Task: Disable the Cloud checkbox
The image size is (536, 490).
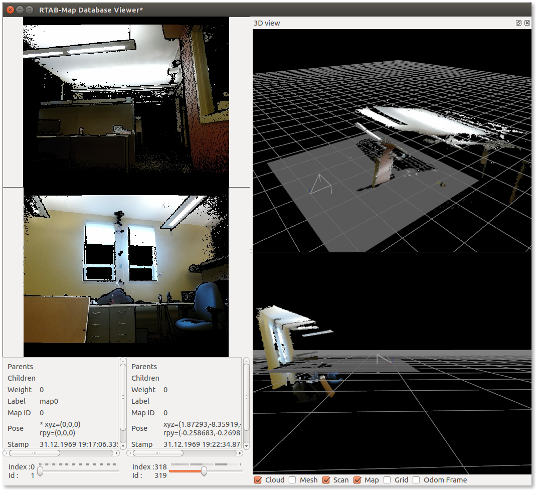Action: 258,480
